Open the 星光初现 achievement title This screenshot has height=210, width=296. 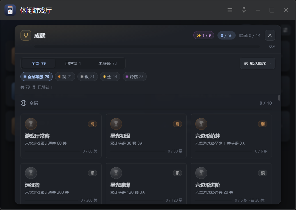[120, 136]
